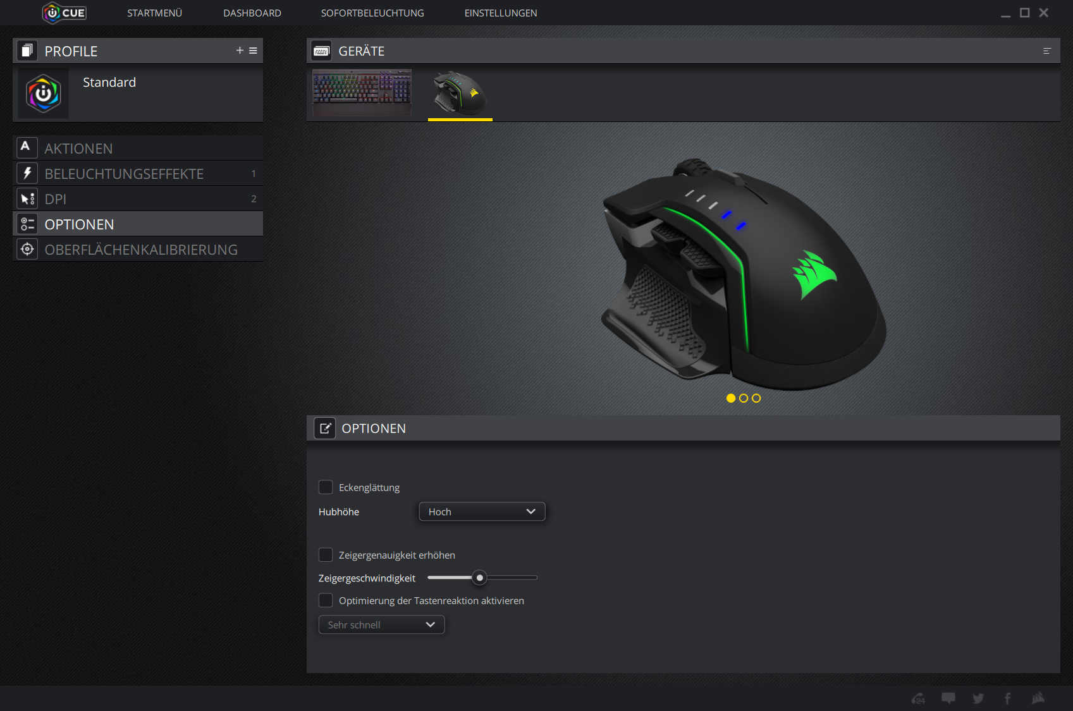Expand the Sehr schnell dropdown
1073x711 pixels.
(381, 625)
